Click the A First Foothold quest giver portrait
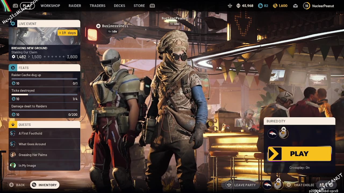344x193 pixels. [x=13, y=133]
